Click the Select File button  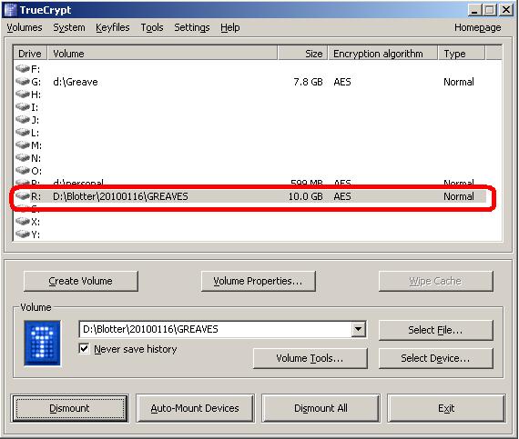[x=435, y=330]
